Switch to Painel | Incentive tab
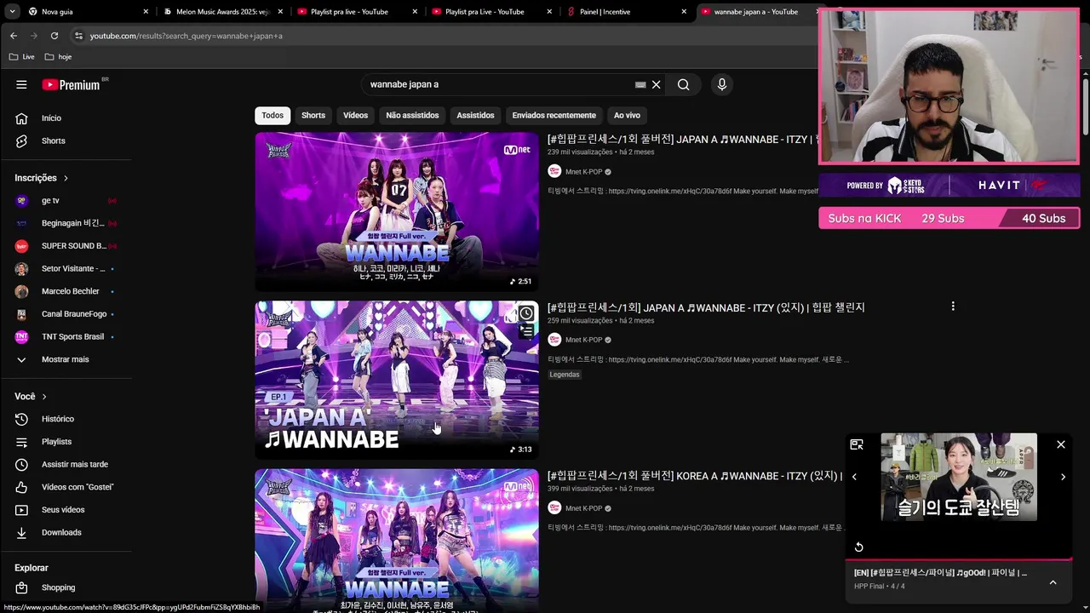Image resolution: width=1090 pixels, height=613 pixels. (x=623, y=12)
